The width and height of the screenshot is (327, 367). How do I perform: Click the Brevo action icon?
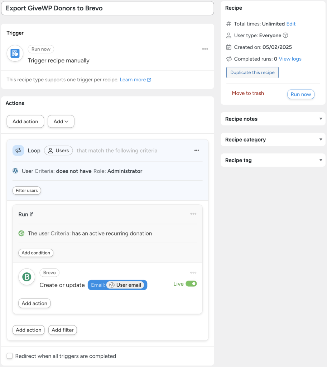(27, 277)
